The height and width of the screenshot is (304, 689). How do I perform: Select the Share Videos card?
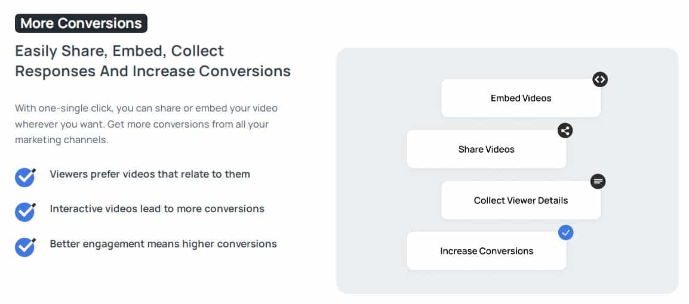[487, 149]
